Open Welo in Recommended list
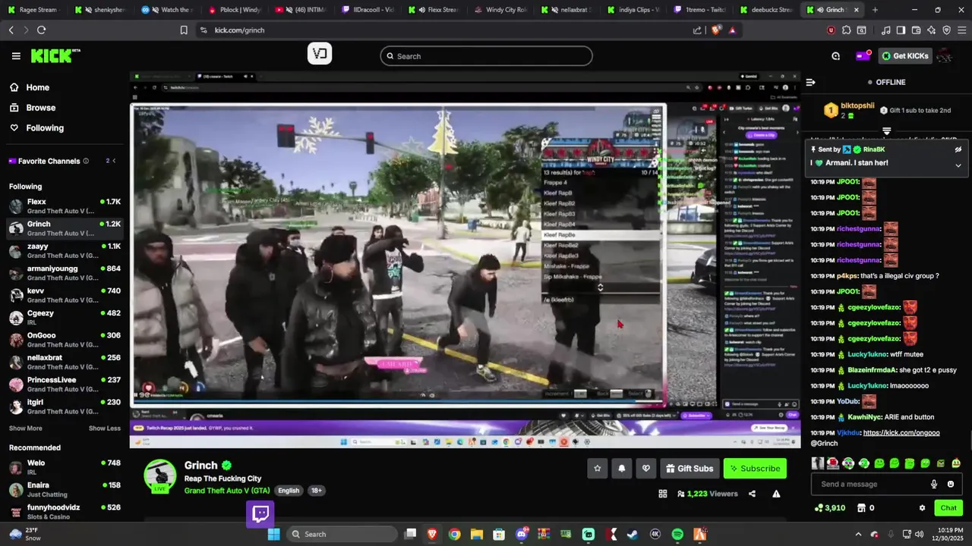972x546 pixels. click(x=65, y=467)
